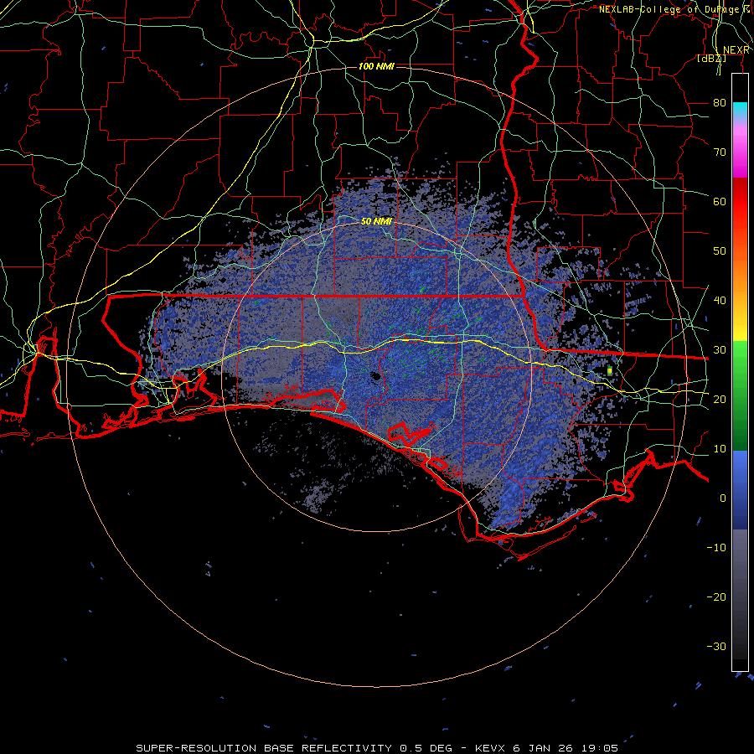The height and width of the screenshot is (754, 754).
Task: Click the -10 value on the dBZ scale
Action: click(716, 547)
